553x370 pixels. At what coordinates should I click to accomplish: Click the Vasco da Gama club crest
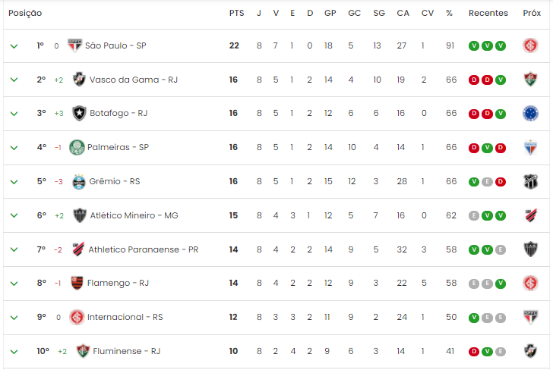[79, 80]
